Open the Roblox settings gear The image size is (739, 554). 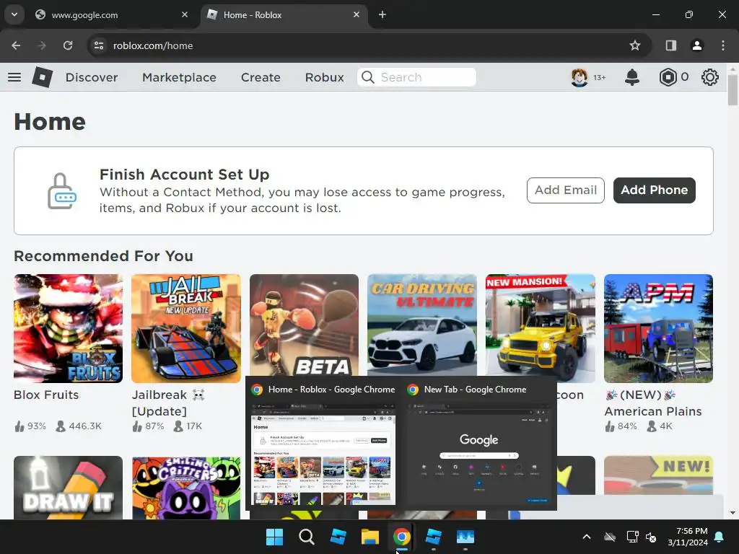point(710,77)
